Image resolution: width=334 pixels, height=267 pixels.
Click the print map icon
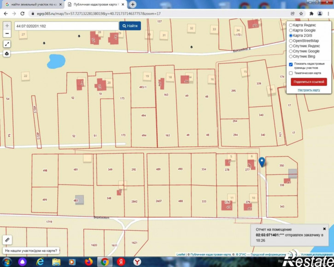tap(7, 53)
